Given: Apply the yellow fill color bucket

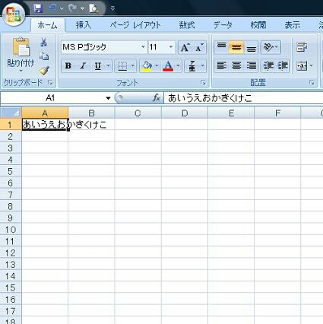Looking at the screenshot, I should point(147,66).
